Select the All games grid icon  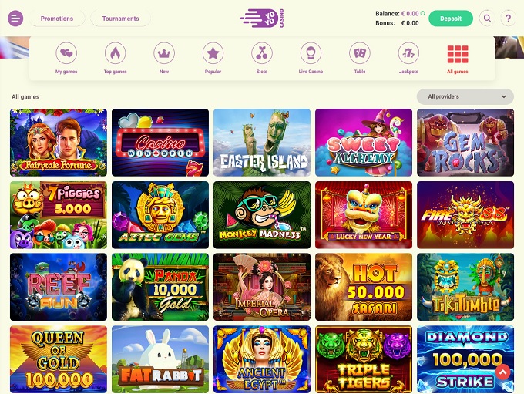(x=458, y=54)
